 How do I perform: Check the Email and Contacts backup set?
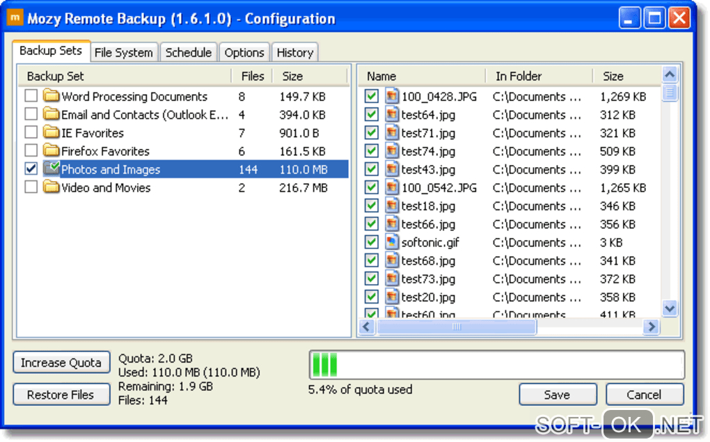(x=31, y=113)
